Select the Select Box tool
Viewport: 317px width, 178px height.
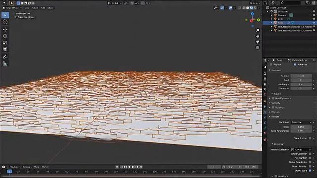(x=5, y=15)
